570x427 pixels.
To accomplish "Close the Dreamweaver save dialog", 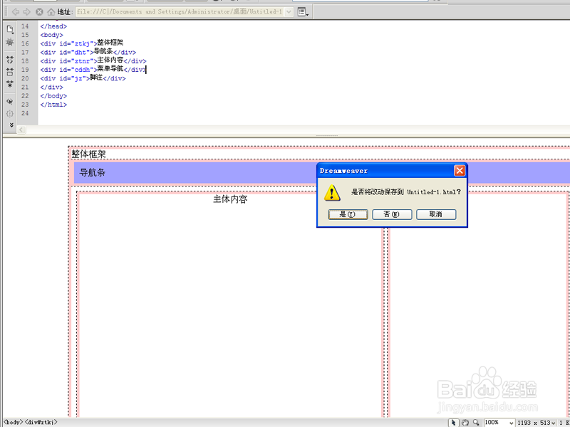I will pos(460,171).
